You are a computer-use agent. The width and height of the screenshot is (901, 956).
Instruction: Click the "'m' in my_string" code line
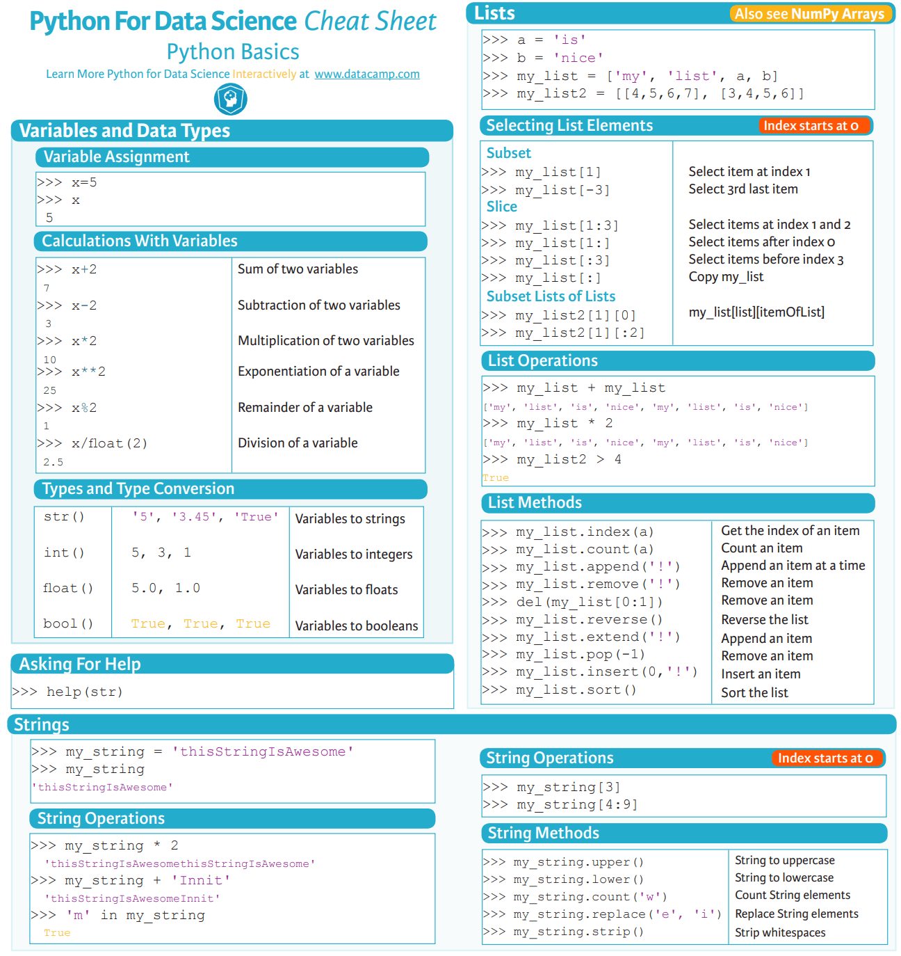118,915
